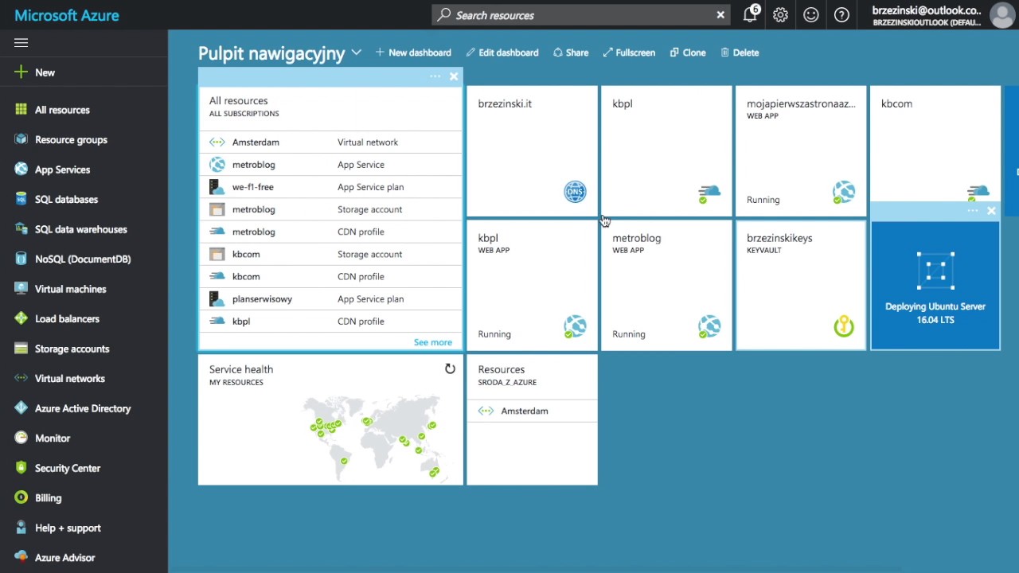This screenshot has height=573, width=1019.
Task: Expand the Pulpit nawigacyjny dashboard dropdown
Action: (x=356, y=53)
